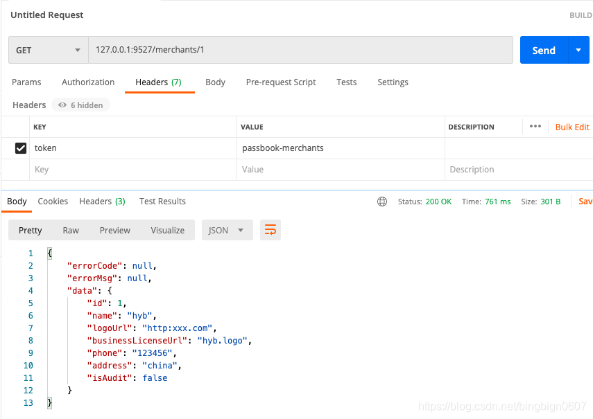The image size is (593, 419).
Task: Switch response view to Preview
Action: [115, 230]
